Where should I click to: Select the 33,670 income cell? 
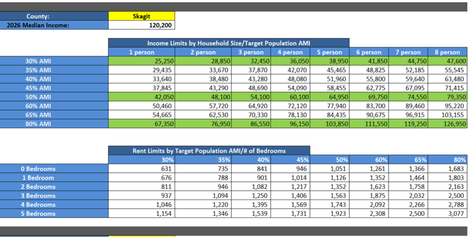(x=203, y=70)
